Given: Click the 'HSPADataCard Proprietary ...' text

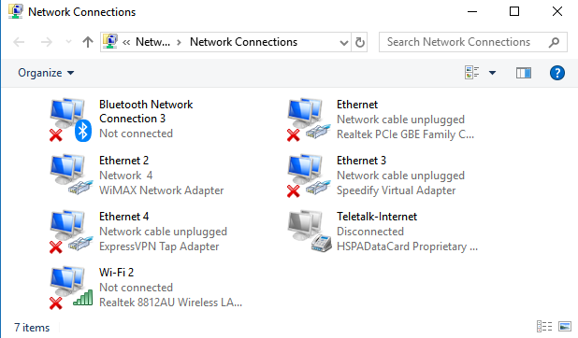Looking at the screenshot, I should [408, 246].
